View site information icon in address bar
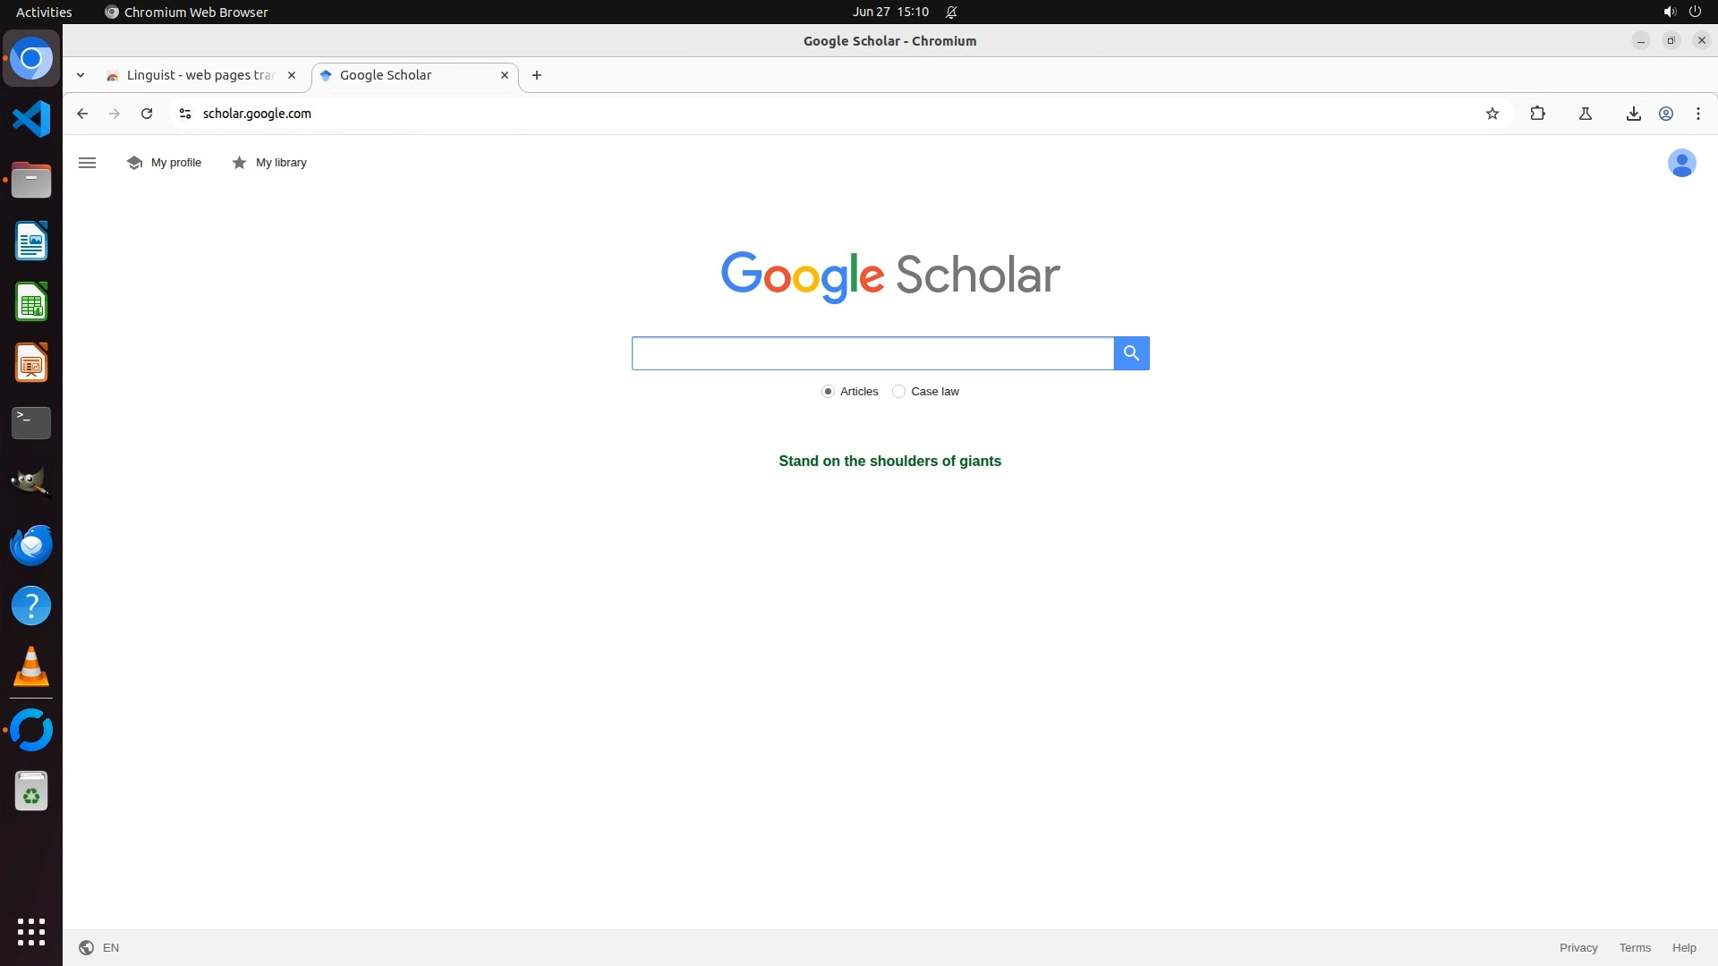 coord(185,114)
